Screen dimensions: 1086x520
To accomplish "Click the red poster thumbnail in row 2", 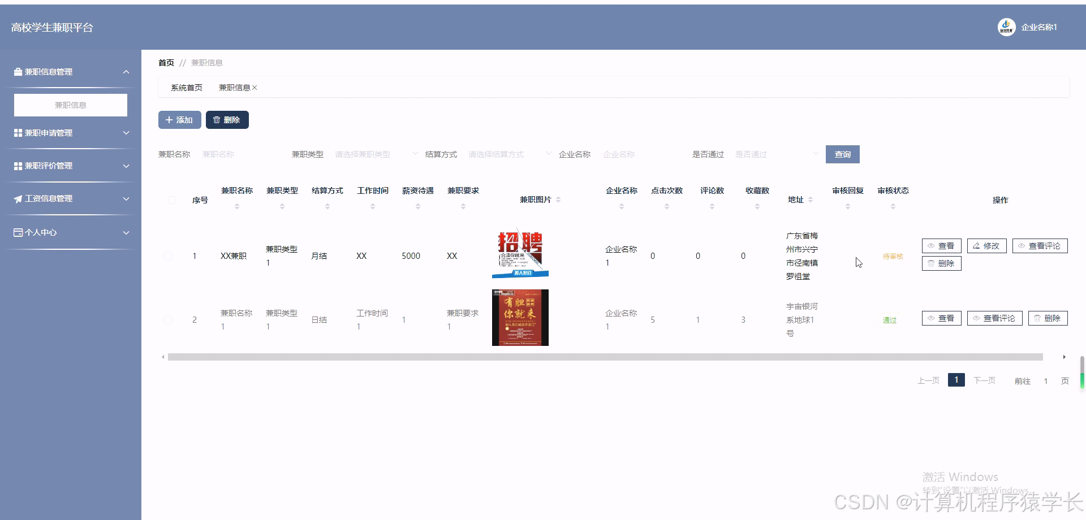I will (520, 318).
